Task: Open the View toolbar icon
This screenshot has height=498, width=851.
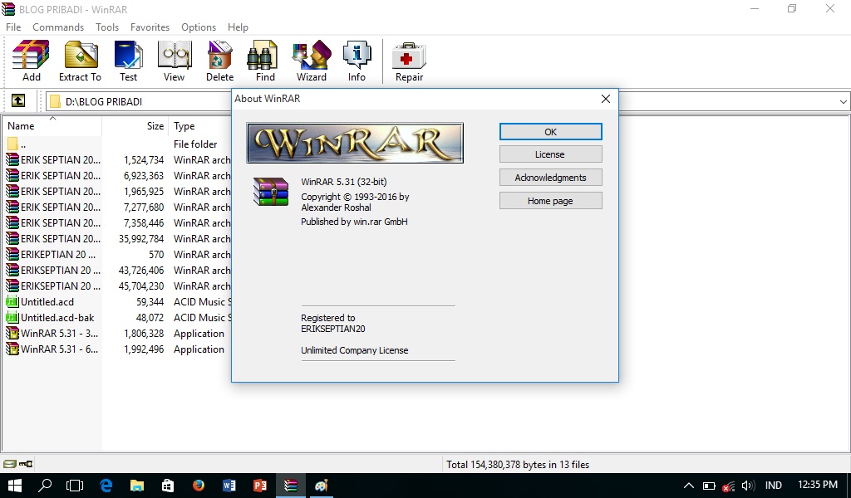Action: click(175, 60)
